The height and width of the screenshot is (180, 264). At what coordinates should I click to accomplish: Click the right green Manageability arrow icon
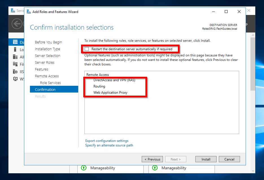tap(155, 168)
